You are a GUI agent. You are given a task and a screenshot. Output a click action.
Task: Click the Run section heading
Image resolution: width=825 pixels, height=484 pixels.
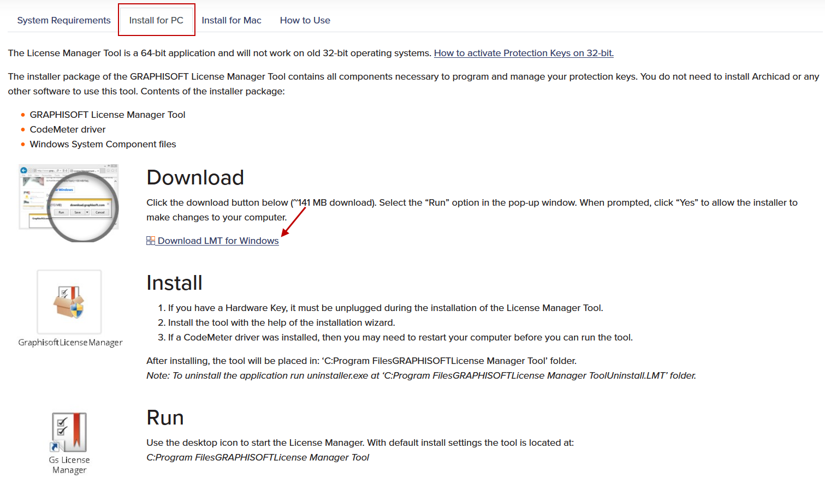point(165,418)
